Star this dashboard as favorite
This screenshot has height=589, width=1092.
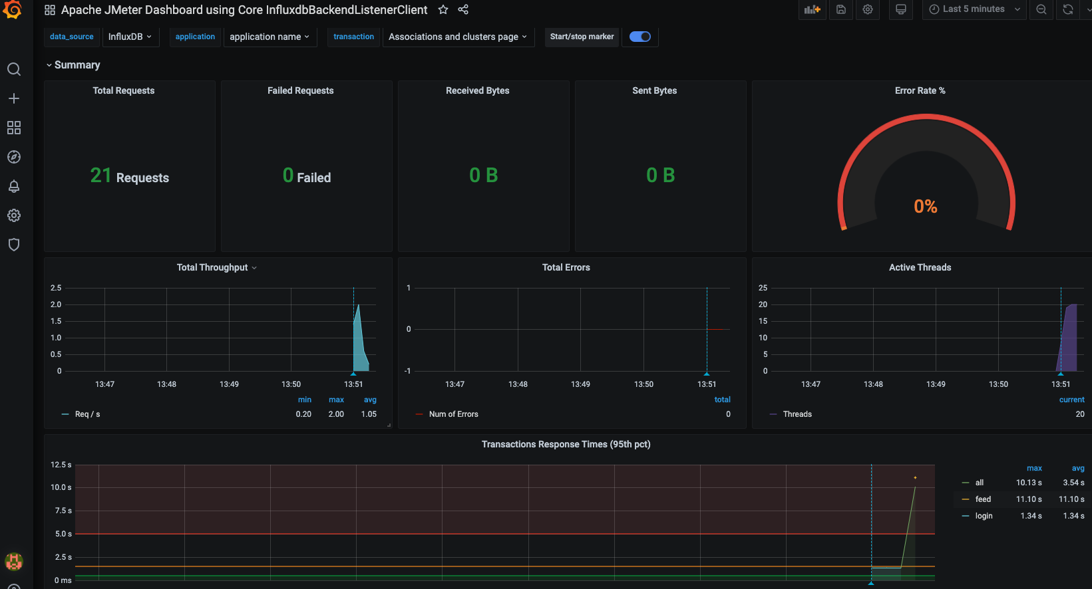point(443,9)
